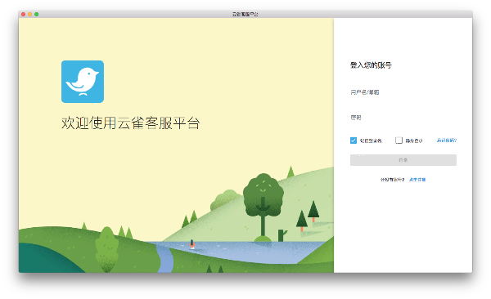Click the red close window button
This screenshot has width=491, height=299.
click(x=23, y=15)
